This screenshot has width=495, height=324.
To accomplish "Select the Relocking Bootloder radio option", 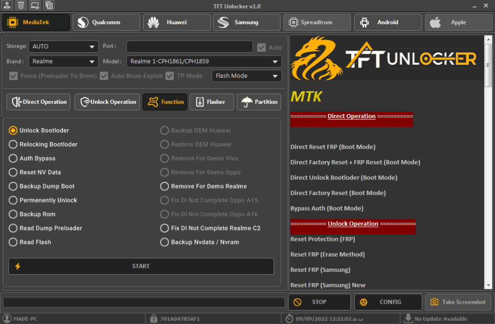I will coord(13,144).
